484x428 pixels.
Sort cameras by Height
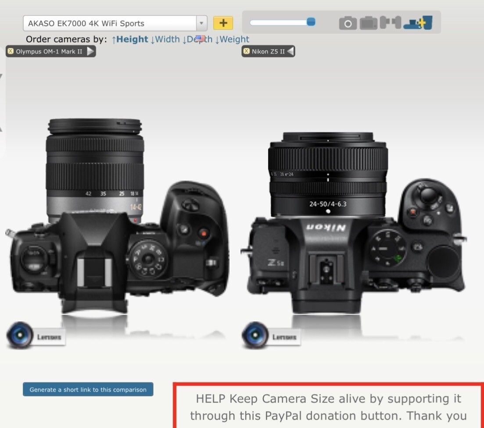click(x=130, y=39)
